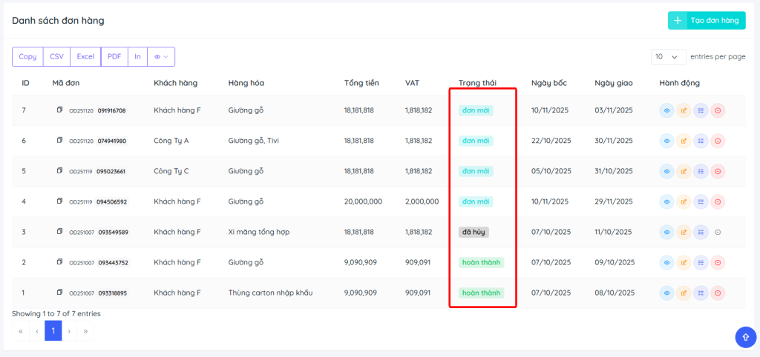
Task: Click red cancel icon for order ID 4
Action: (x=718, y=201)
